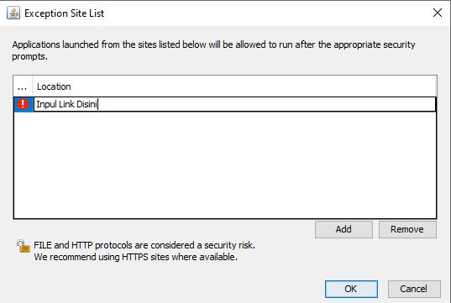The width and height of the screenshot is (451, 303).
Task: Click the FILE and HTTP protocols warning
Action: (144, 245)
